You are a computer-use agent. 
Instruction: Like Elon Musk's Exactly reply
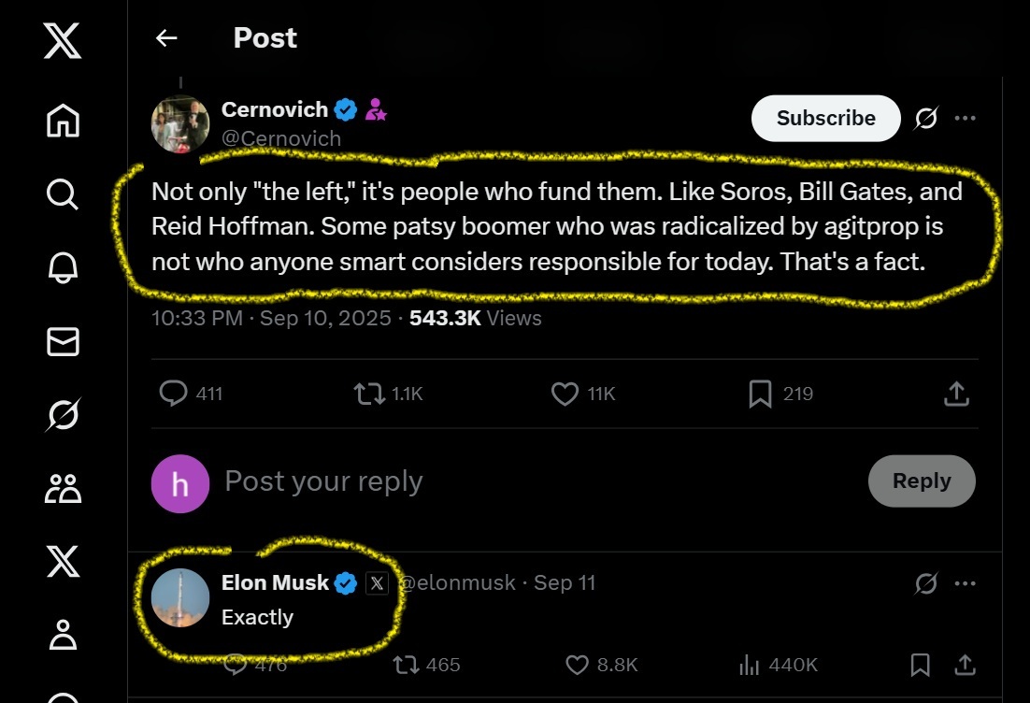click(578, 665)
